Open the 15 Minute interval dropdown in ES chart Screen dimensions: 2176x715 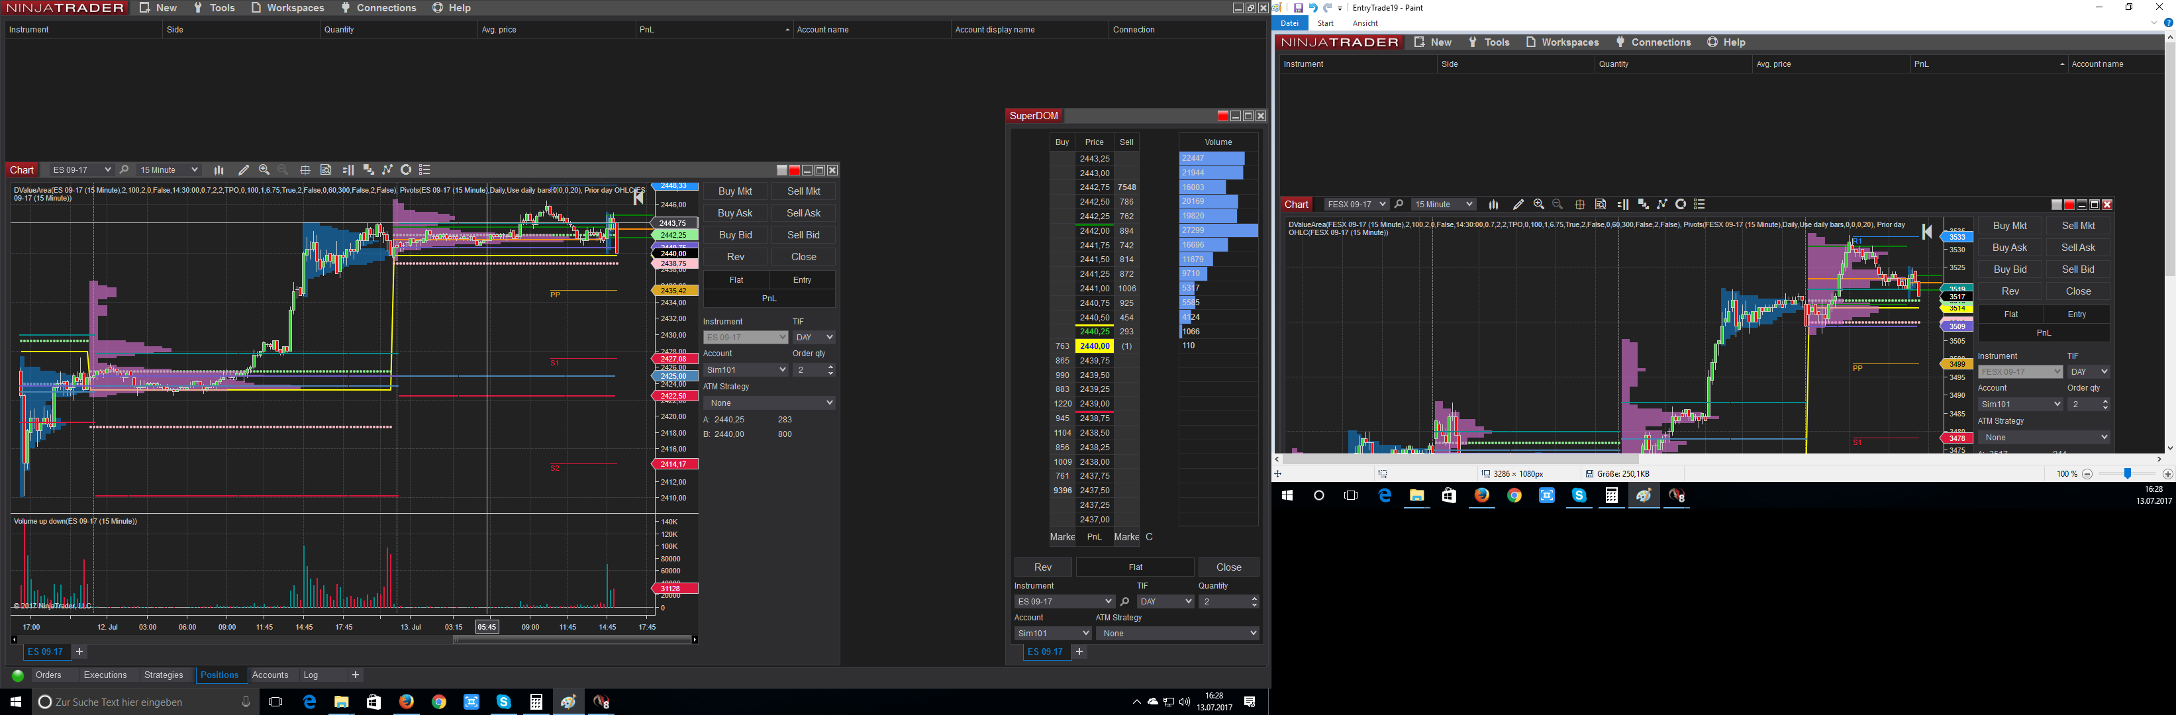click(169, 169)
